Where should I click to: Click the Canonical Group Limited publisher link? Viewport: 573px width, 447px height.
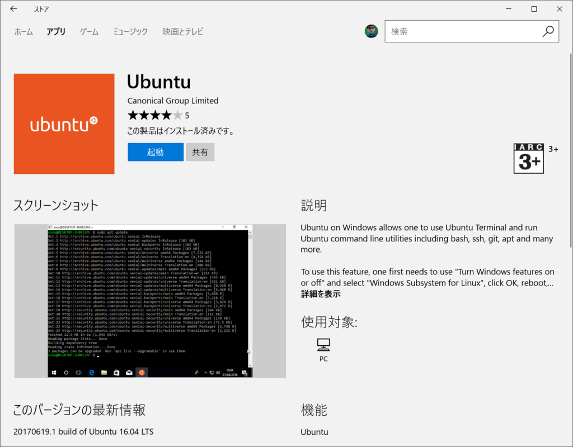[x=173, y=101]
